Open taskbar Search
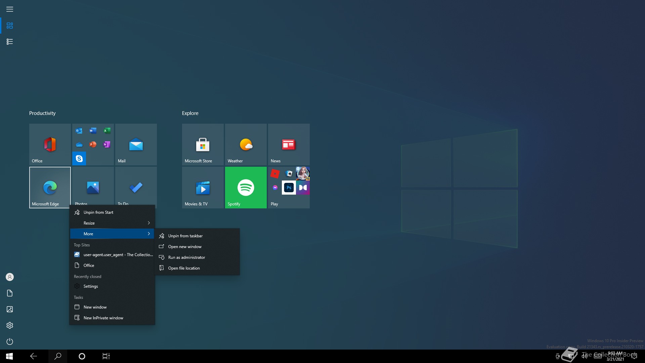645x363 pixels. (58, 356)
